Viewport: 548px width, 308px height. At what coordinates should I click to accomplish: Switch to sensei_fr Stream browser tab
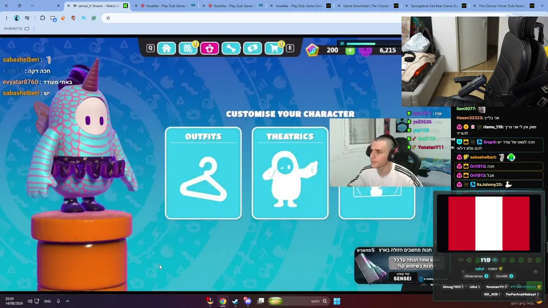[x=98, y=6]
